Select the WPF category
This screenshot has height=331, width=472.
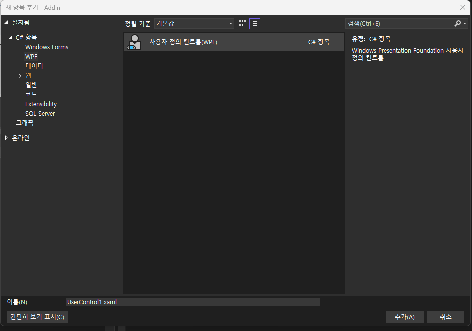pos(31,56)
